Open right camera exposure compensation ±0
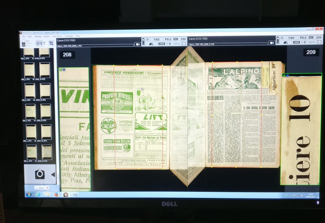 click(303, 42)
